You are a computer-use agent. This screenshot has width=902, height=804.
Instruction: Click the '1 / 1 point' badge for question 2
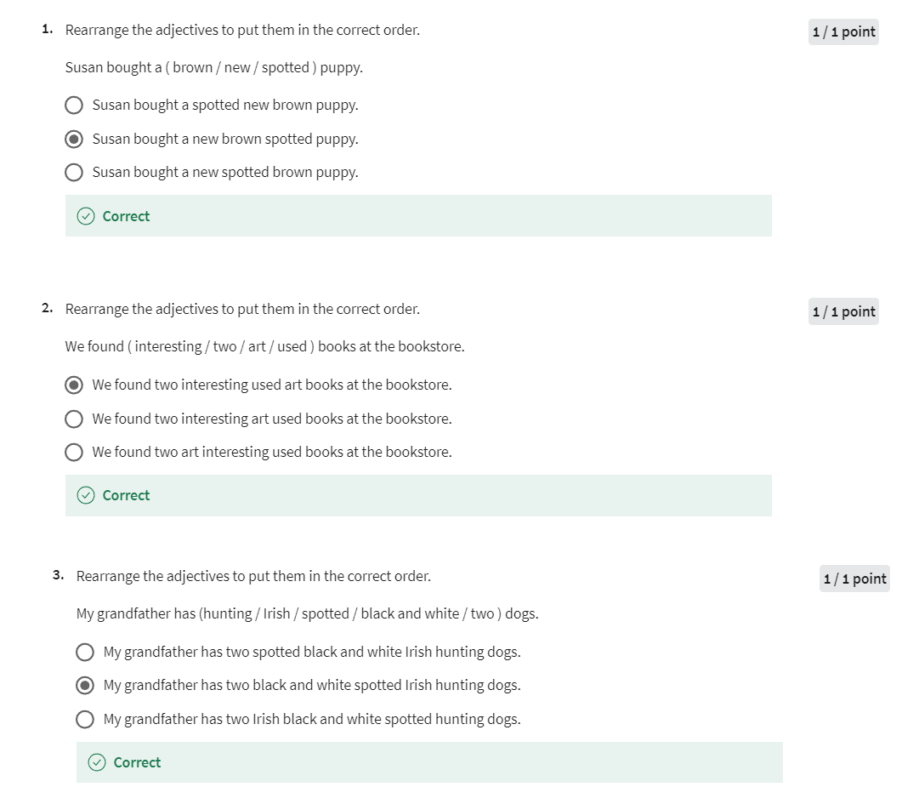pyautogui.click(x=843, y=311)
